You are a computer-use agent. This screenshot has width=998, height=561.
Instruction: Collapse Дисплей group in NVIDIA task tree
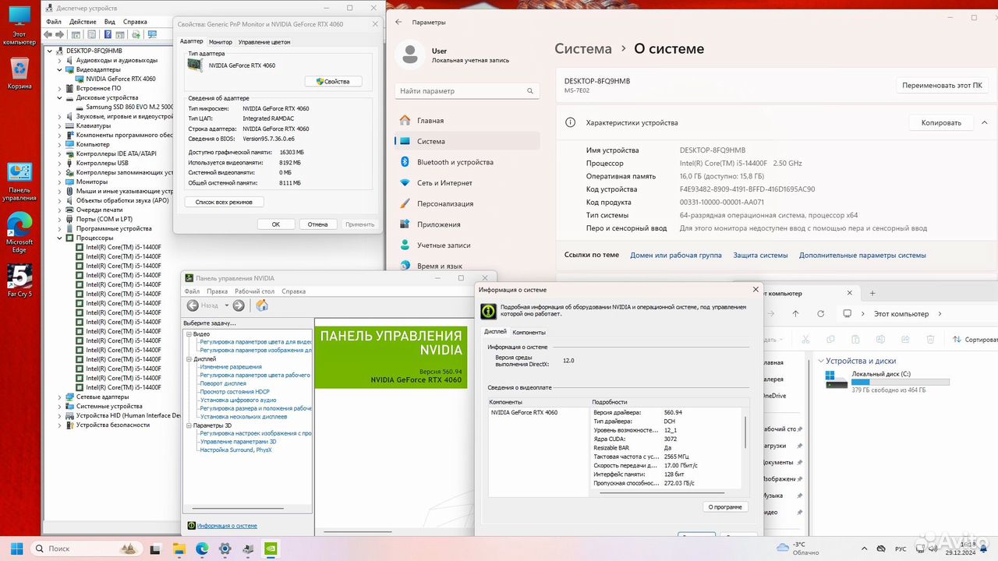tap(189, 359)
